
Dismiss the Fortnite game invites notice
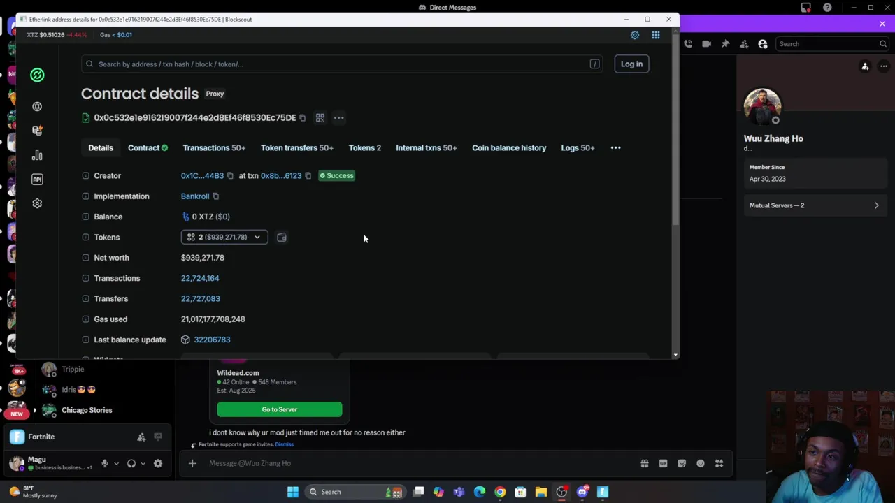284,444
